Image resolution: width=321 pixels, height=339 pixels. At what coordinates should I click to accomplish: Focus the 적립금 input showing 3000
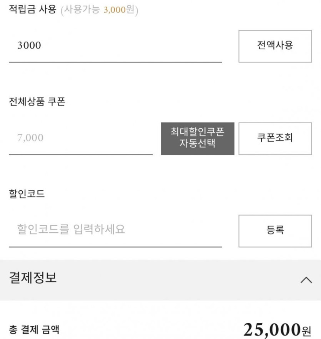tap(115, 46)
